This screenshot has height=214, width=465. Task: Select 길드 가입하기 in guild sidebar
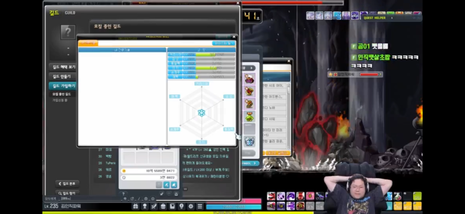(x=63, y=86)
